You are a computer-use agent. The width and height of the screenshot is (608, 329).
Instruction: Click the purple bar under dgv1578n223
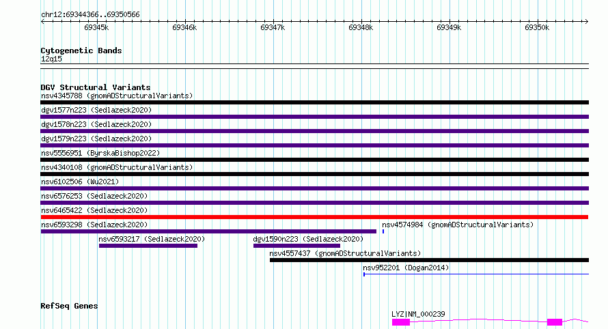314,131
